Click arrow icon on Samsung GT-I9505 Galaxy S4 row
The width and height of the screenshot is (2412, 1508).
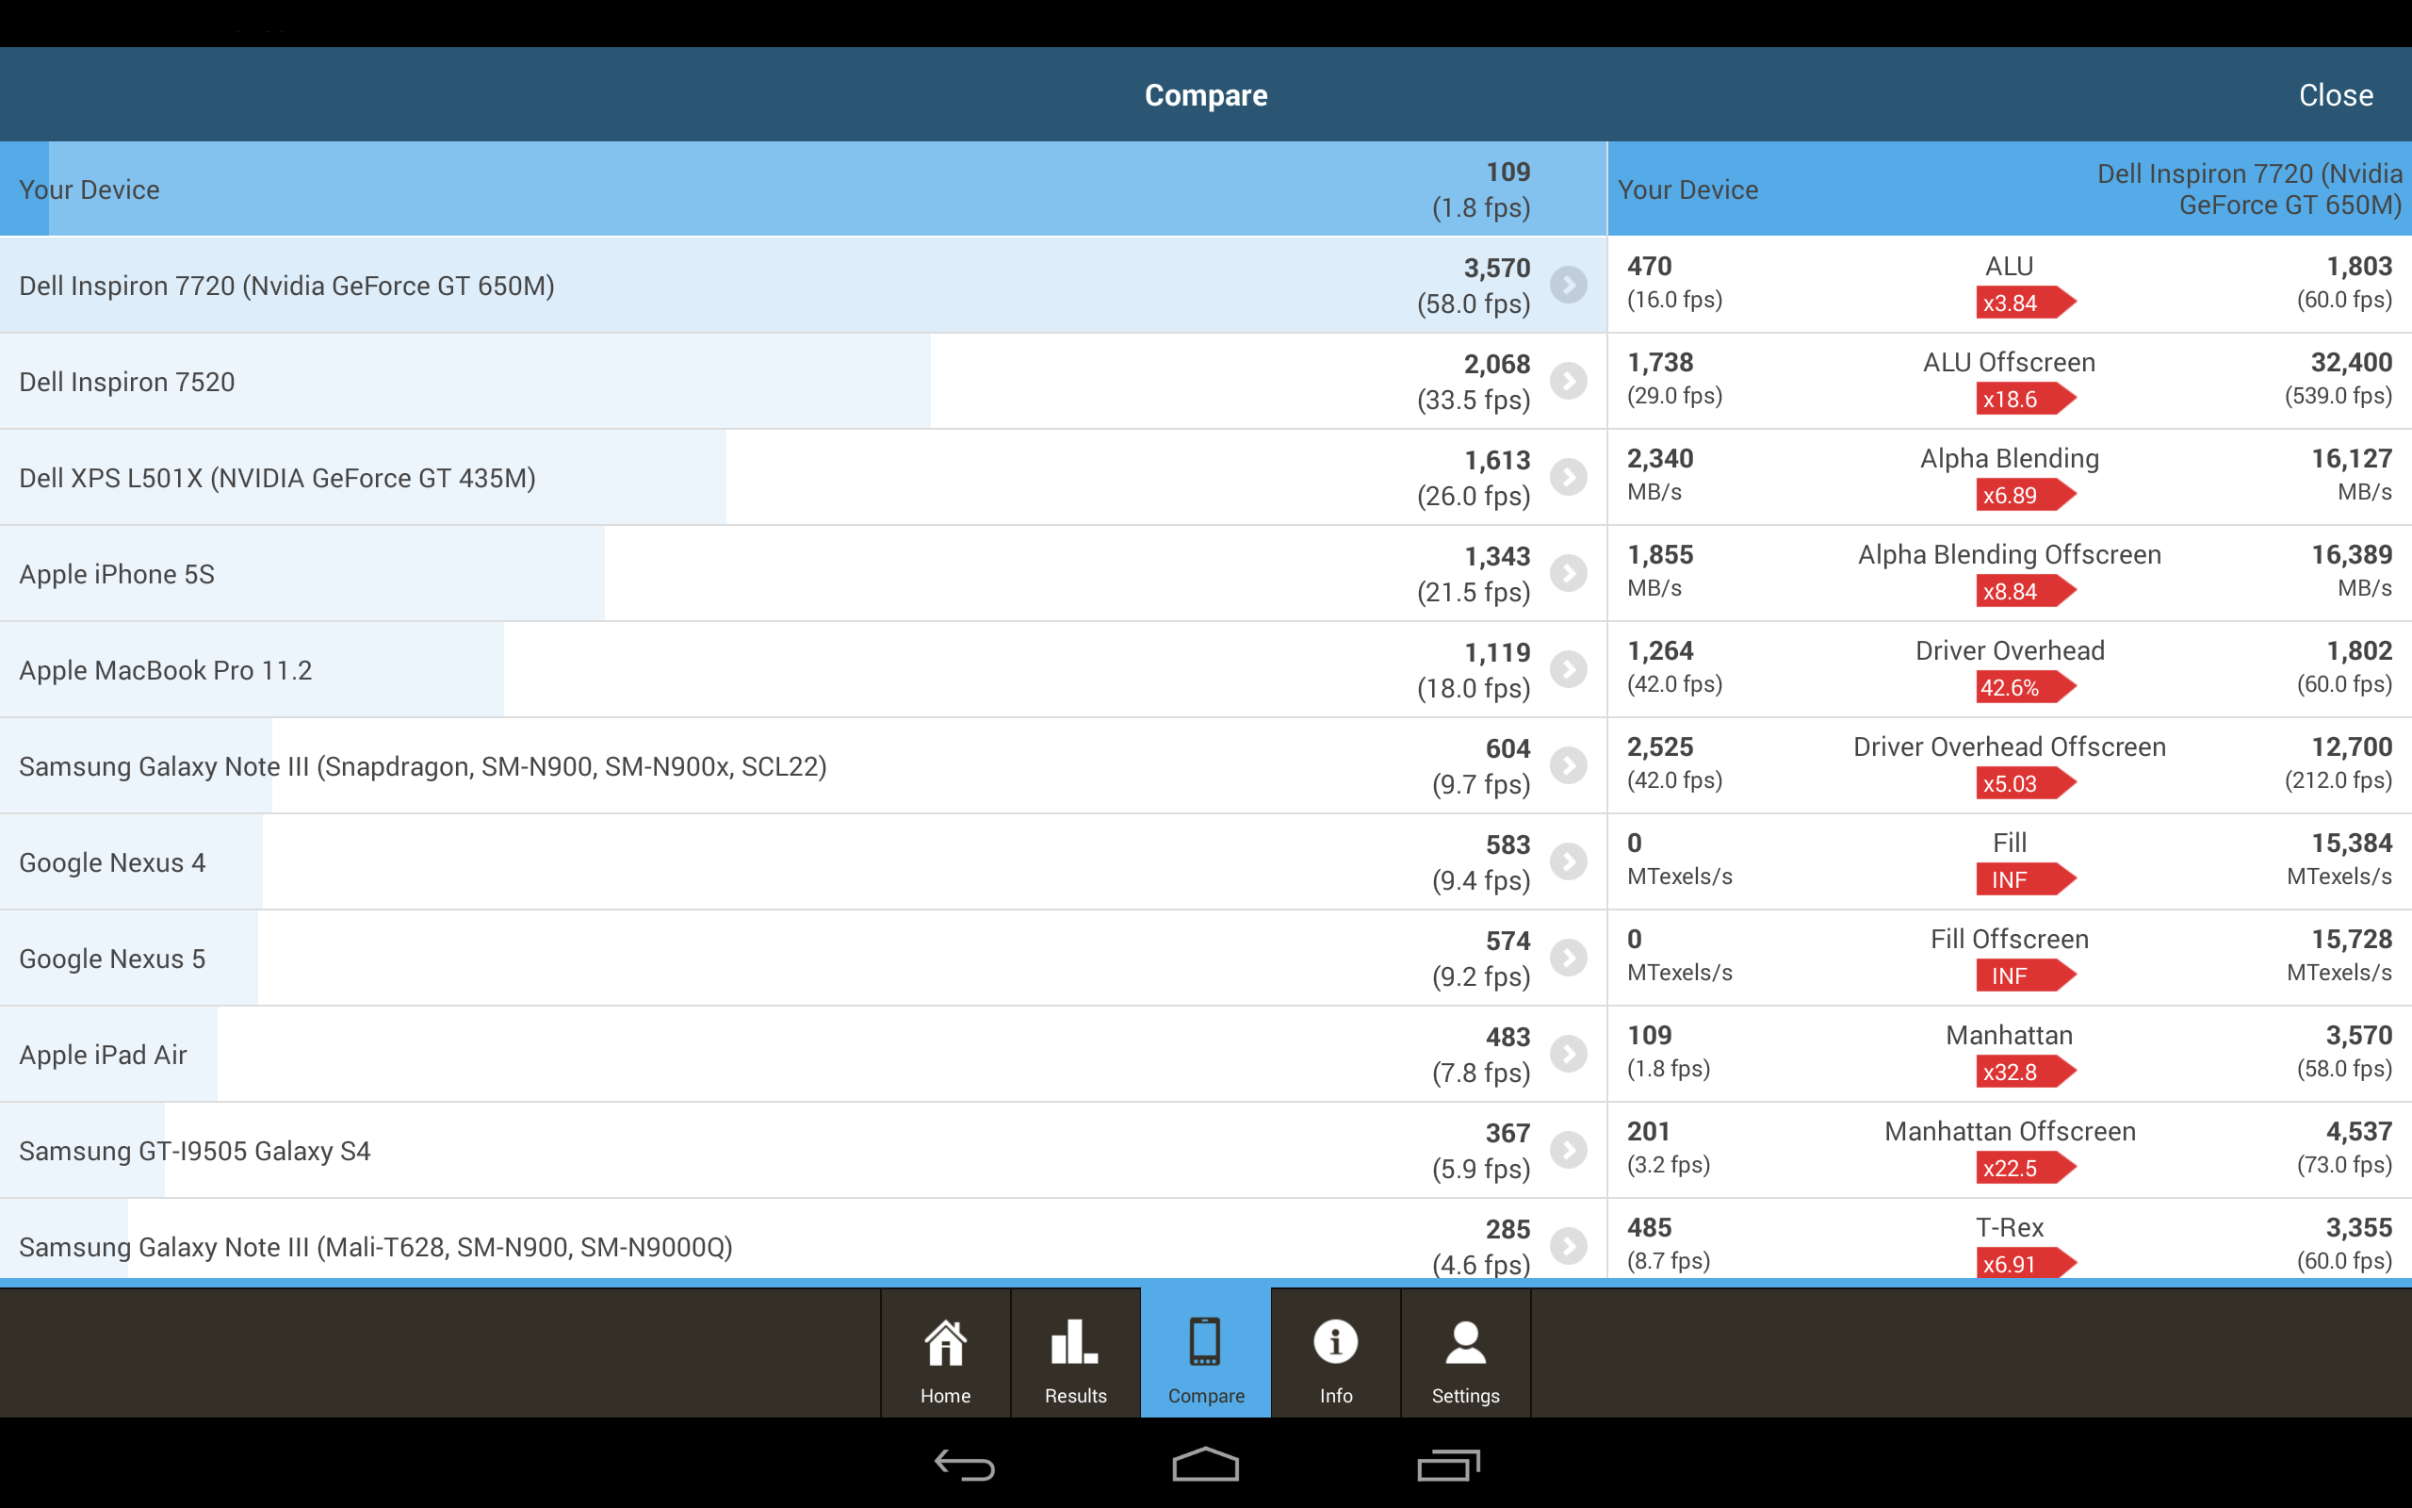[x=1568, y=1149]
